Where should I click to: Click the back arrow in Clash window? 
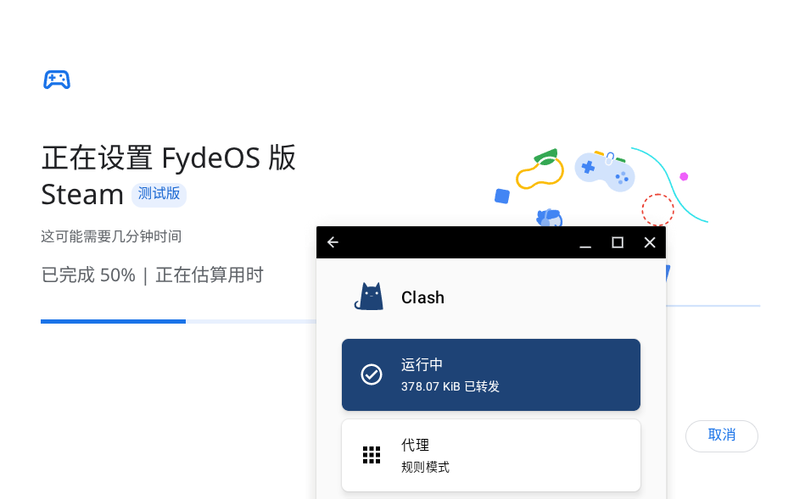(333, 242)
